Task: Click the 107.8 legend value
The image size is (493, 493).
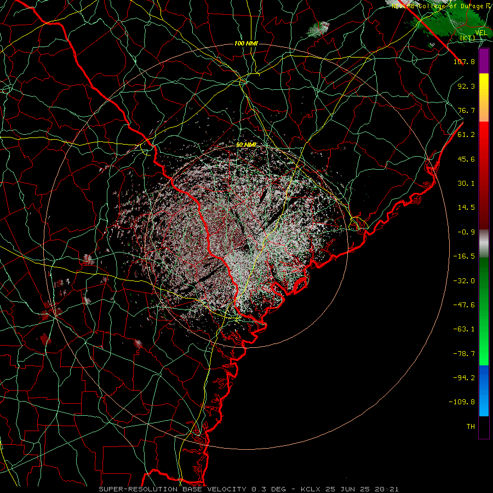Action: (x=464, y=61)
